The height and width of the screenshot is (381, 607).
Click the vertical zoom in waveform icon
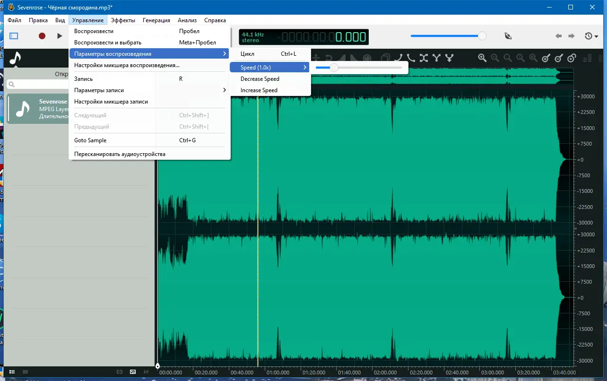(545, 58)
